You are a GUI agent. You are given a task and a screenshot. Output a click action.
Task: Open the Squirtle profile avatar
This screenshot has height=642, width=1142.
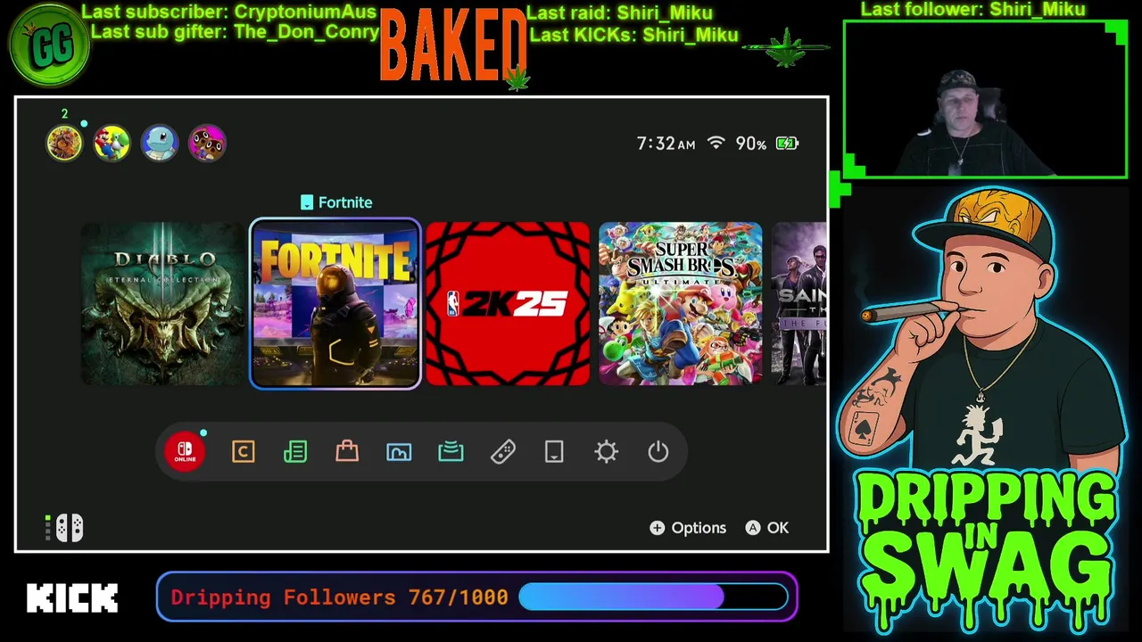160,143
